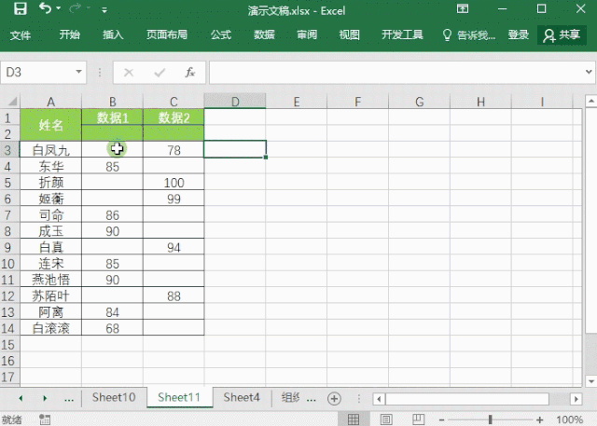Switch to the 开始 ribbon tab
This screenshot has width=597, height=426.
point(69,35)
